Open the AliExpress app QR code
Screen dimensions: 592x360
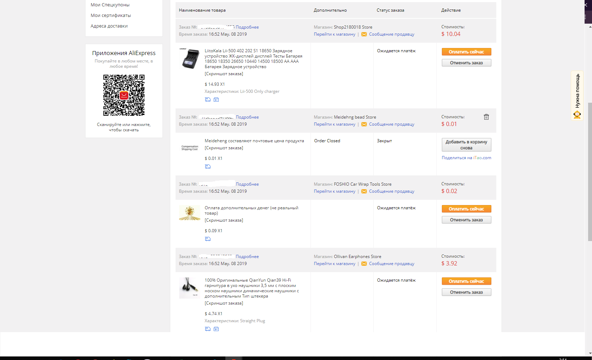point(124,95)
